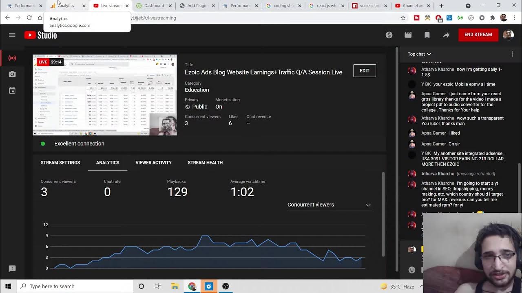
Task: Click the share arrow icon in header
Action: pyautogui.click(x=446, y=35)
